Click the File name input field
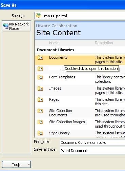 pos(92,142)
